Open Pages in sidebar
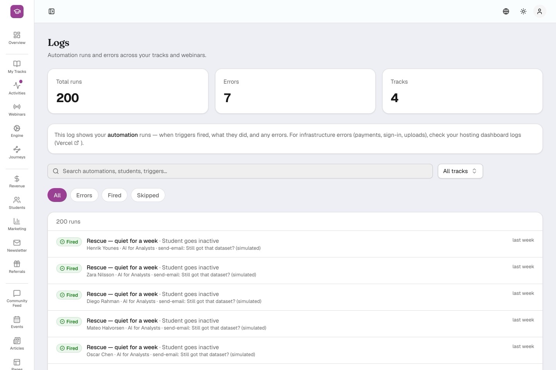Screen dimensions: 556x370 coord(17,364)
